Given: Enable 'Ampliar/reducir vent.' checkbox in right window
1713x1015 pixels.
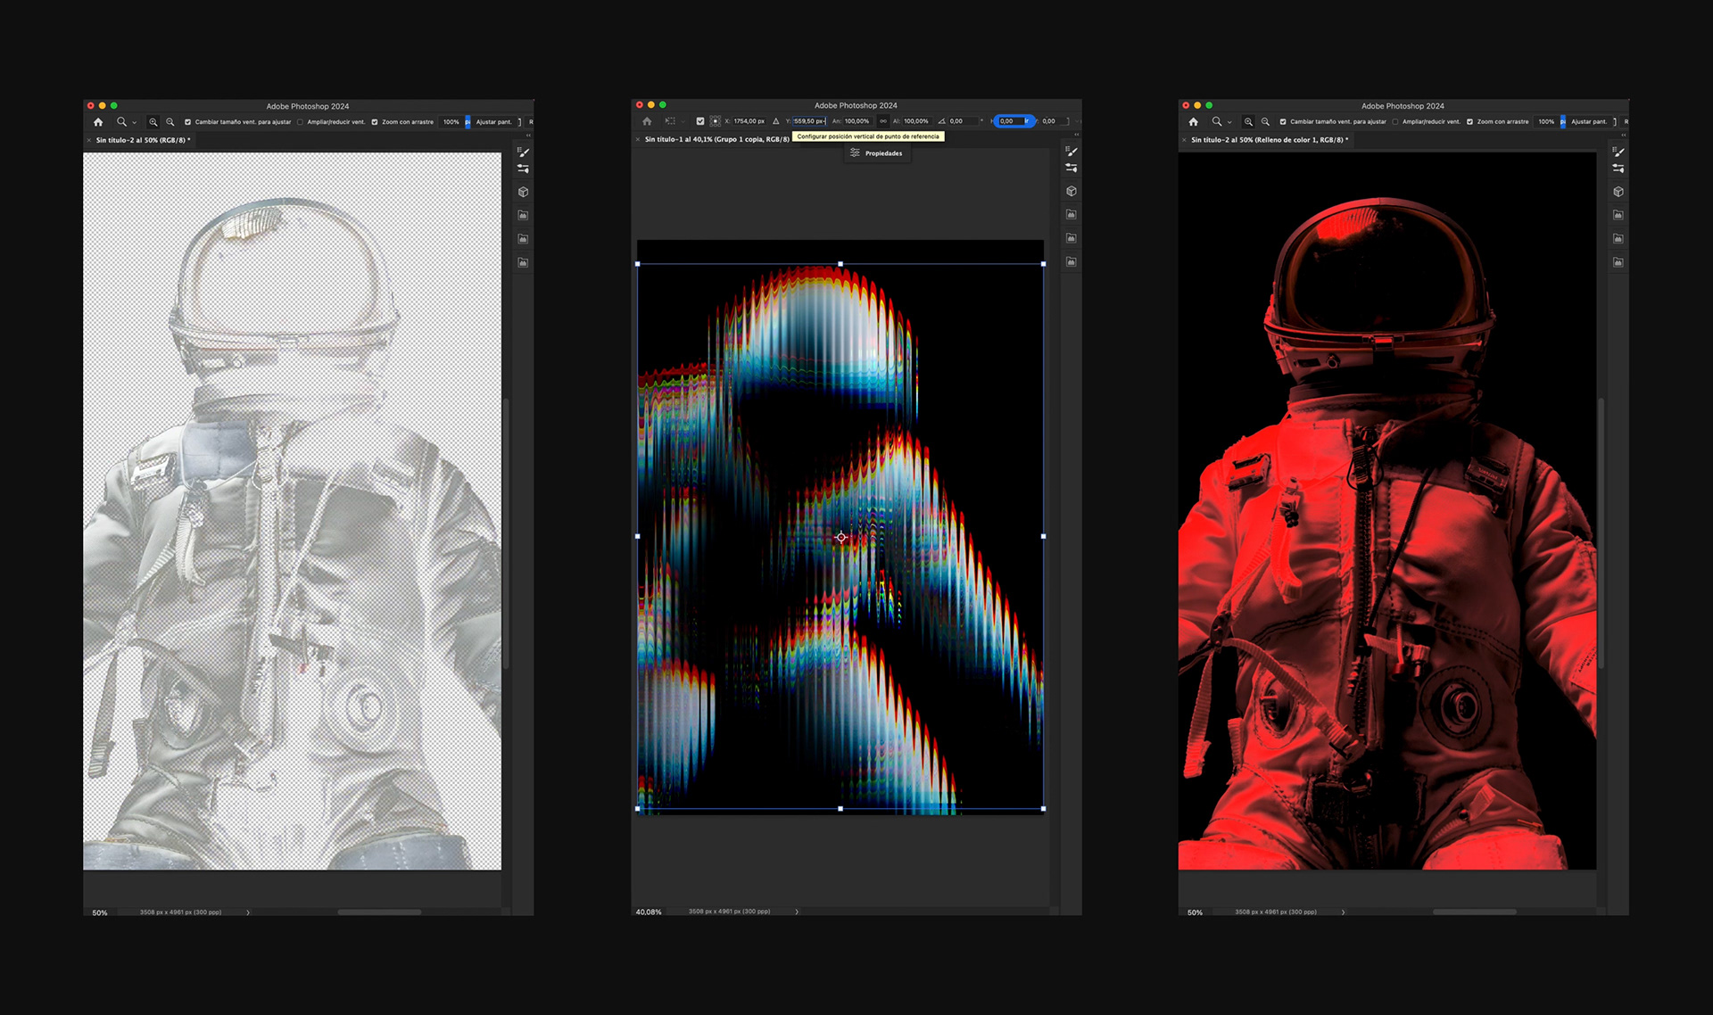Looking at the screenshot, I should [x=1395, y=122].
